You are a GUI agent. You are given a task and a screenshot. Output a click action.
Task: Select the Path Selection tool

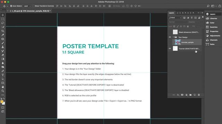(3, 79)
